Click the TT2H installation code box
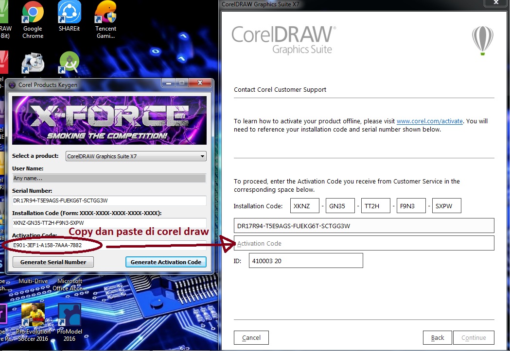Viewport: 510px width, 351px height. click(375, 206)
